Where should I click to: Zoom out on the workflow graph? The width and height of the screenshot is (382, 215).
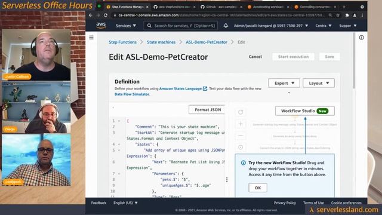pos(241,136)
